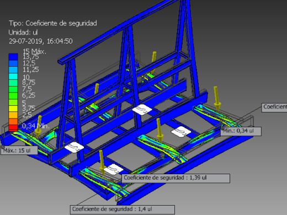Click the '11,25' legend value
287x215 pixels.
point(30,69)
